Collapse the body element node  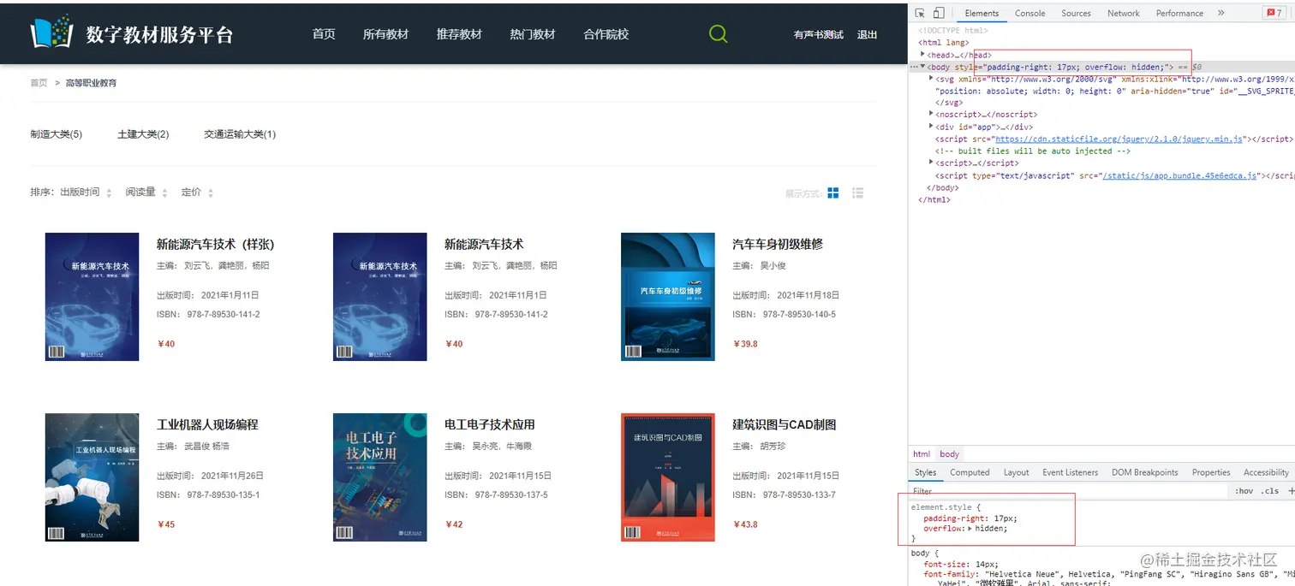923,67
